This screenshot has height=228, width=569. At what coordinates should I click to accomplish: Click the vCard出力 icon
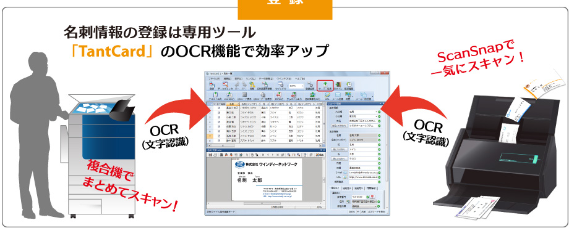[x=229, y=96]
